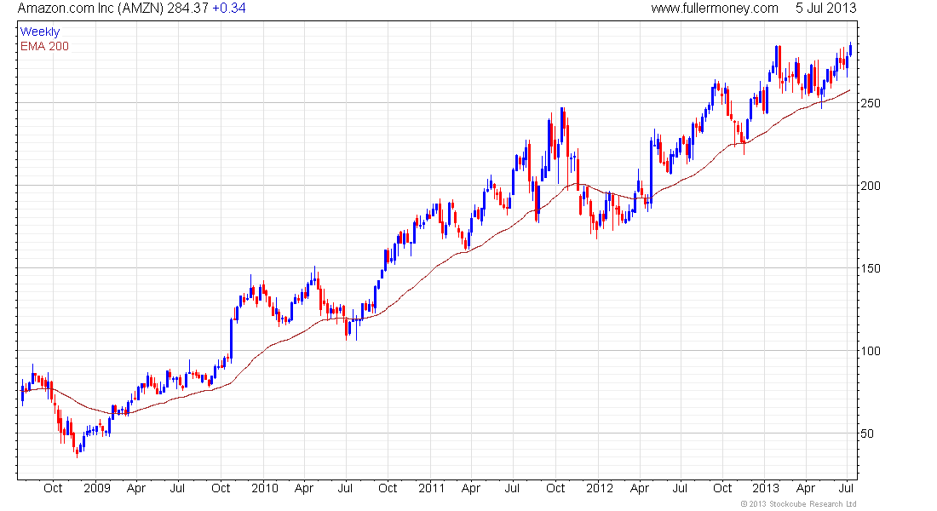The width and height of the screenshot is (937, 511).
Task: Open the www.fullermoney.com link
Action: click(715, 9)
